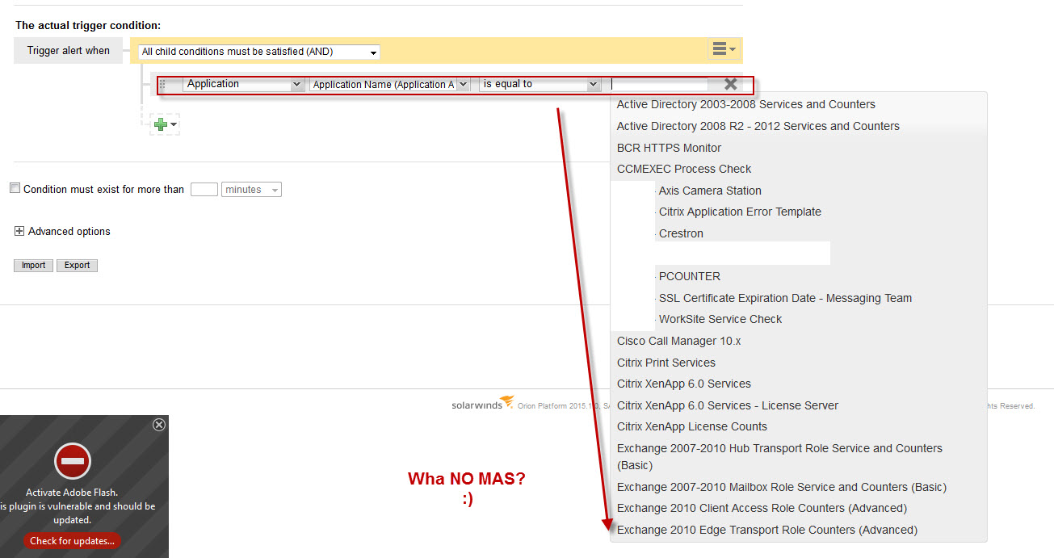Select Active Directory 2003-2008 Services and Counters
This screenshot has width=1054, height=558.
(746, 104)
